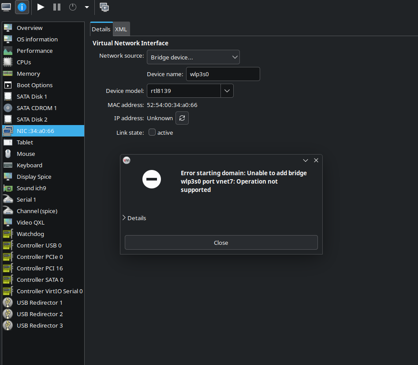418x365 pixels.
Task: Click the SATA Disk 2 icon
Action: pyautogui.click(x=8, y=119)
